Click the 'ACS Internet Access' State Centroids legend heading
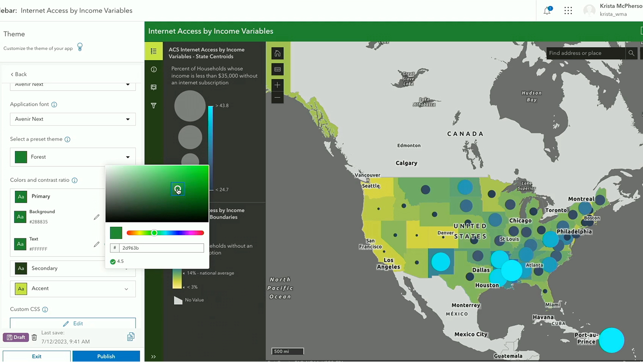The height and width of the screenshot is (362, 643). (206, 53)
